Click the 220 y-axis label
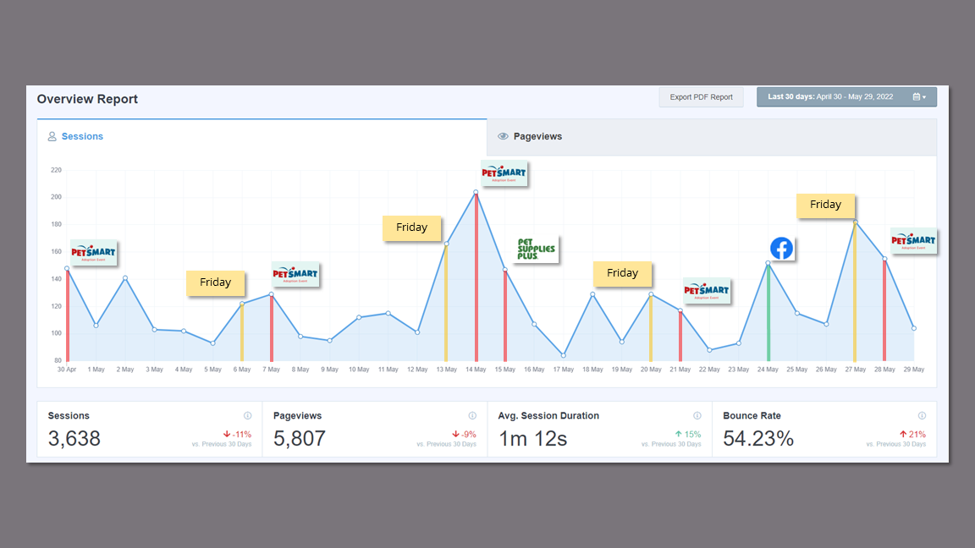This screenshot has width=975, height=548. pyautogui.click(x=56, y=170)
